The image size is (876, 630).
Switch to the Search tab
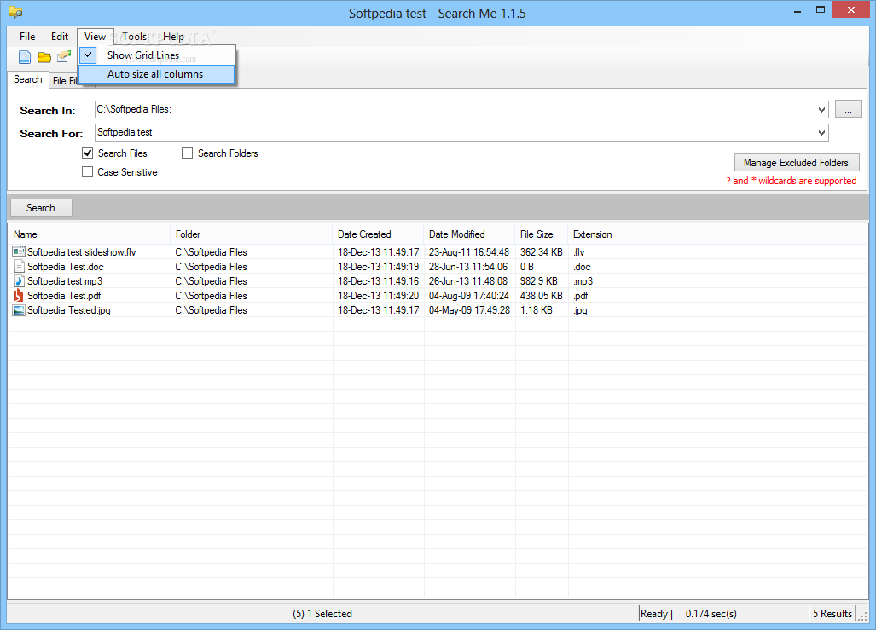28,79
